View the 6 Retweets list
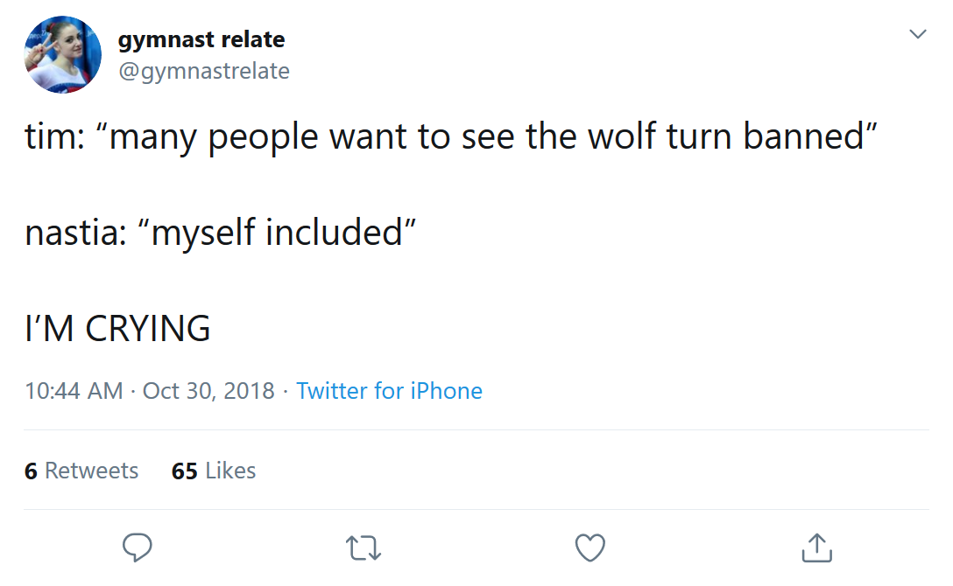Screen dimensions: 953x586 coord(81,471)
